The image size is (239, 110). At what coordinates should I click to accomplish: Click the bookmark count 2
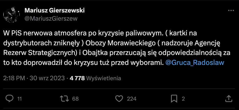point(183,99)
